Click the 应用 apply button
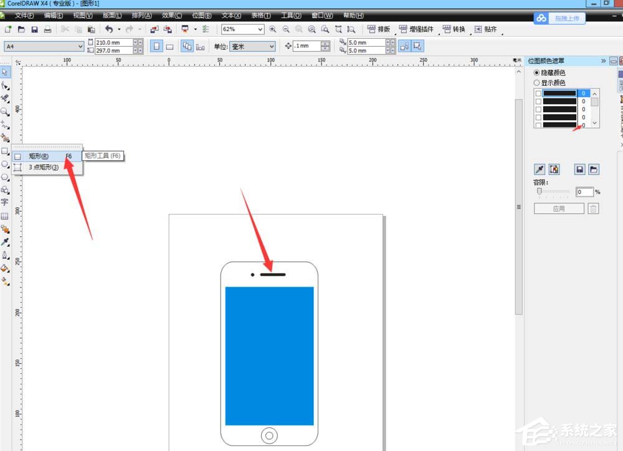 tap(559, 209)
